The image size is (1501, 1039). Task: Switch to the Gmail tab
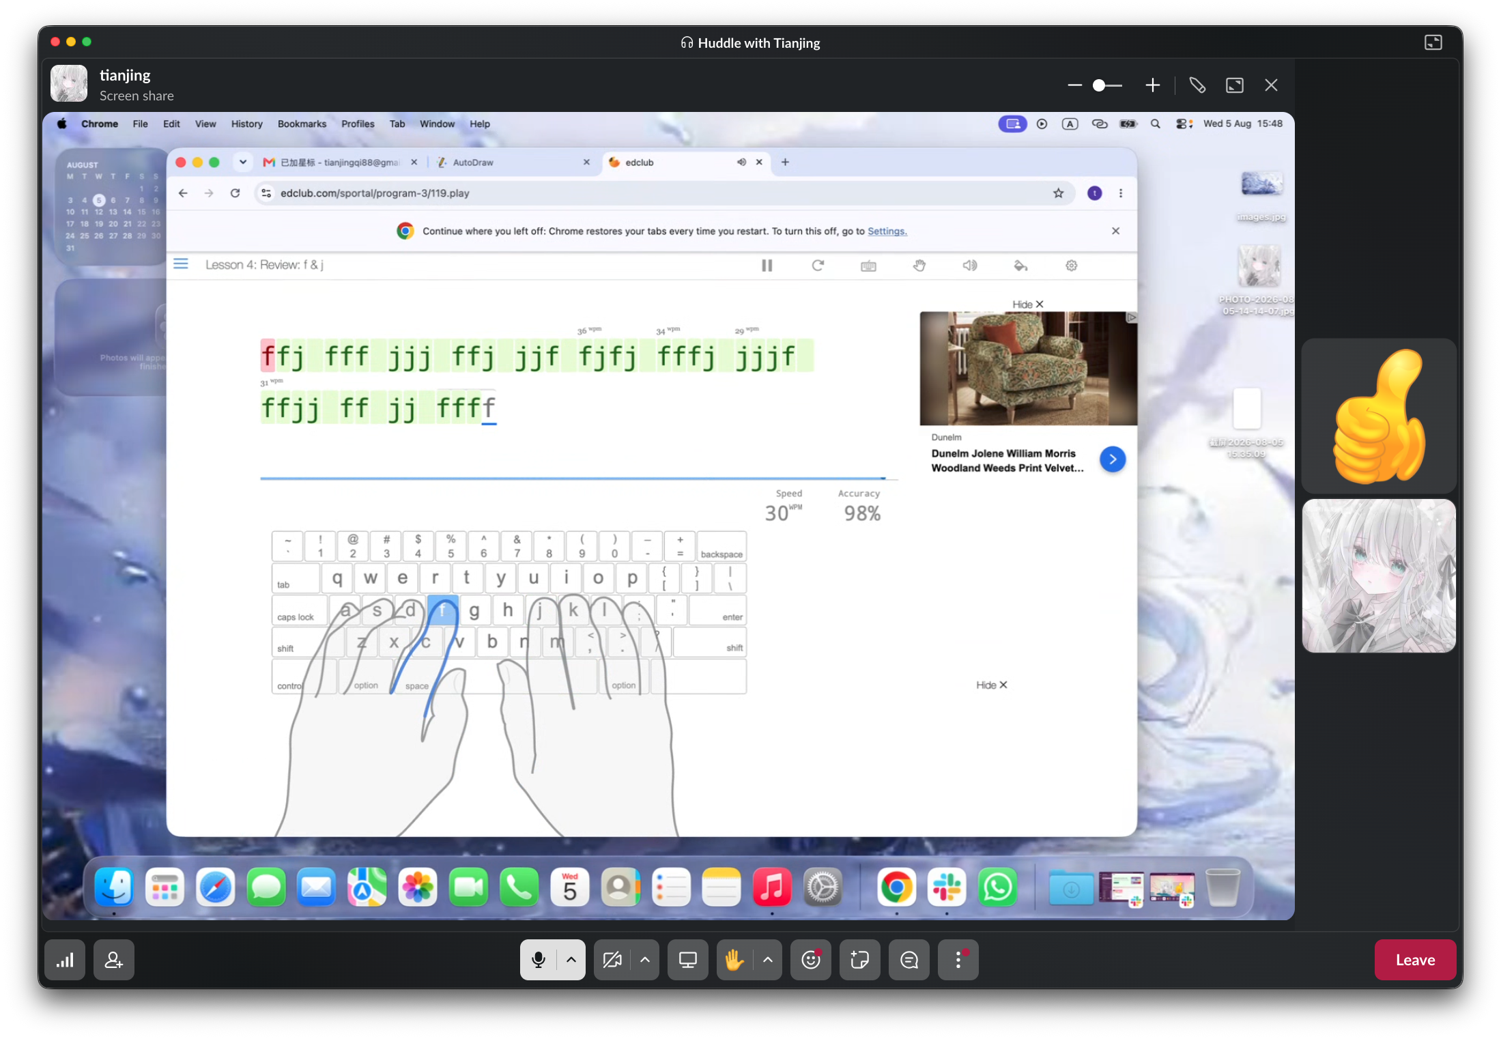pos(340,162)
